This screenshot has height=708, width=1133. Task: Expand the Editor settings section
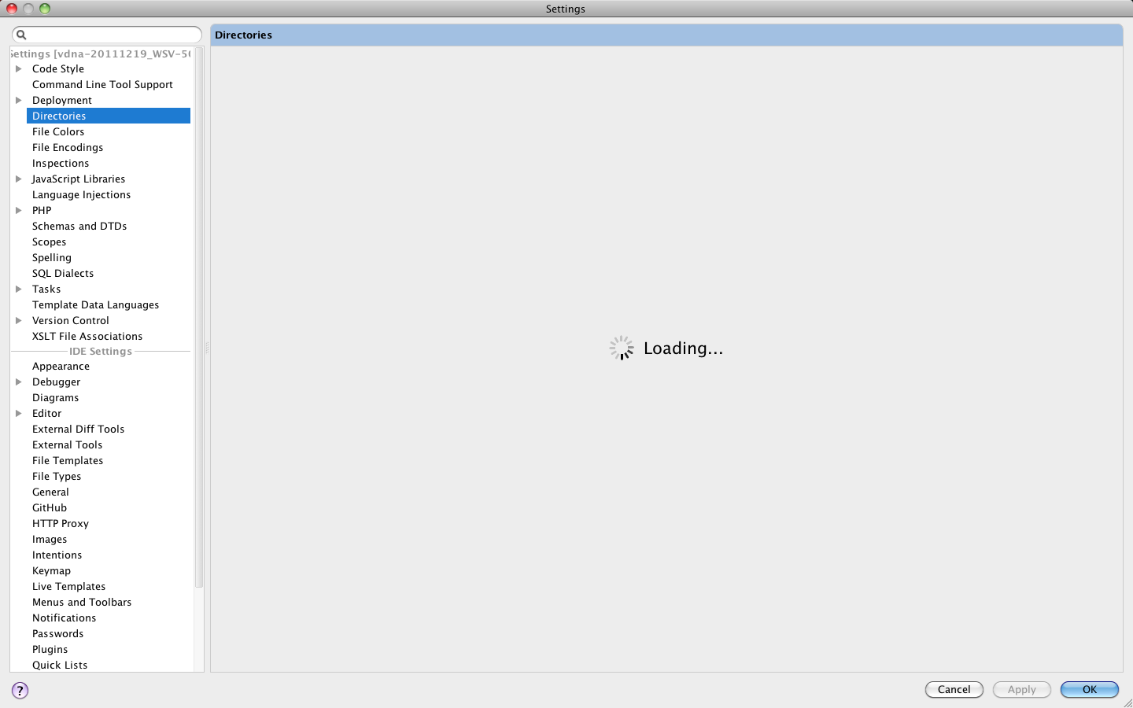point(19,413)
